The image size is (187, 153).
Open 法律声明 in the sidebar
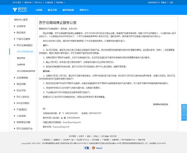pyautogui.click(x=21, y=65)
